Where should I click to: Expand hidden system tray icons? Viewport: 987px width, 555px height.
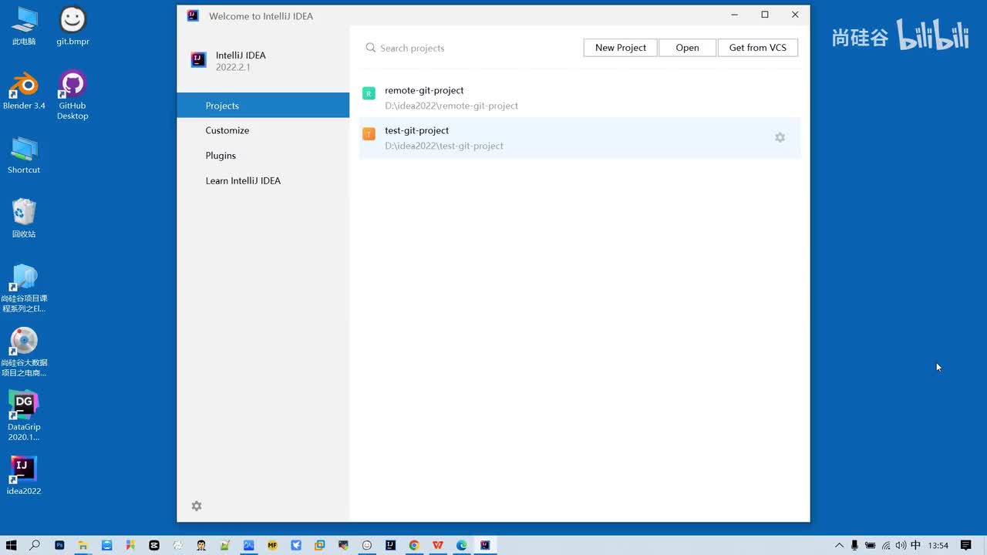click(839, 545)
